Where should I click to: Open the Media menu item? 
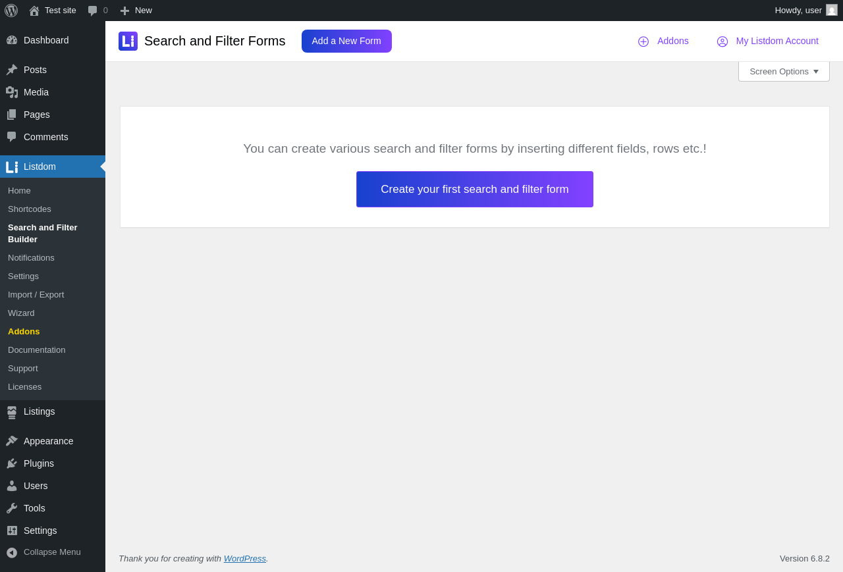pyautogui.click(x=53, y=92)
